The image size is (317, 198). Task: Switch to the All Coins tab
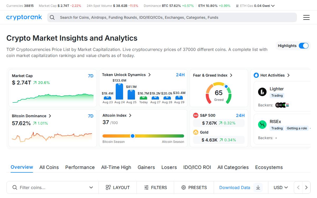click(49, 167)
